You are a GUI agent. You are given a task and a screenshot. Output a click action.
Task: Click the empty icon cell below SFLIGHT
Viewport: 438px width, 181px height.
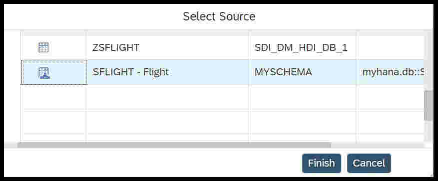(x=53, y=97)
